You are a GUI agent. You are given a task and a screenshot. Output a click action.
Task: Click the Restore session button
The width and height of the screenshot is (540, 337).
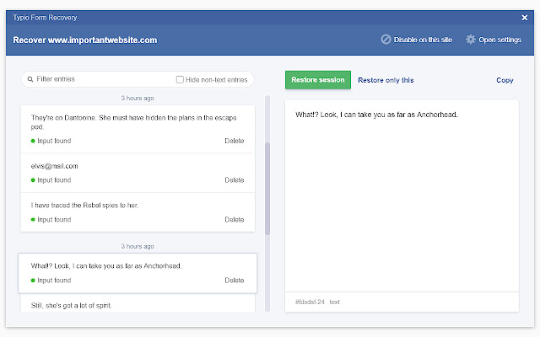point(317,80)
